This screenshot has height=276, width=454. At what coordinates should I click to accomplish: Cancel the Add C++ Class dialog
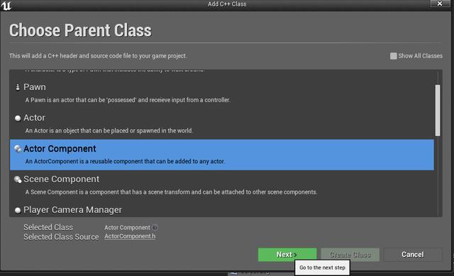click(x=413, y=255)
